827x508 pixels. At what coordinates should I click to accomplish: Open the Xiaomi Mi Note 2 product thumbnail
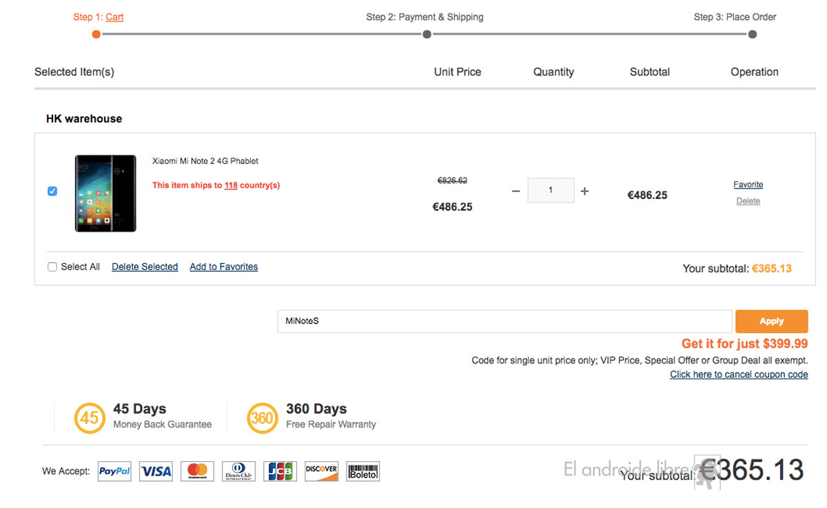coord(105,193)
